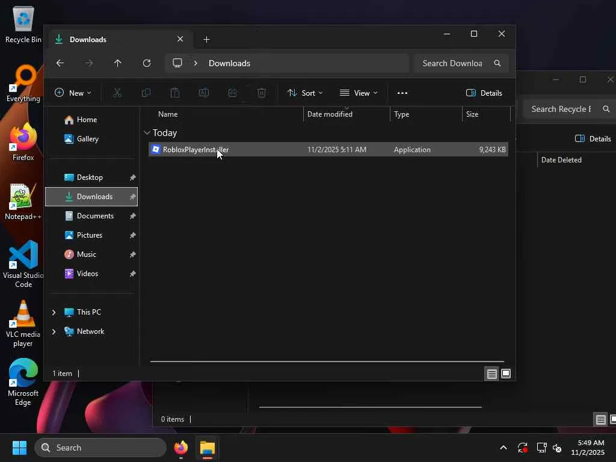Click the This PC monitor icon in address bar
This screenshot has width=616, height=462.
pyautogui.click(x=177, y=63)
